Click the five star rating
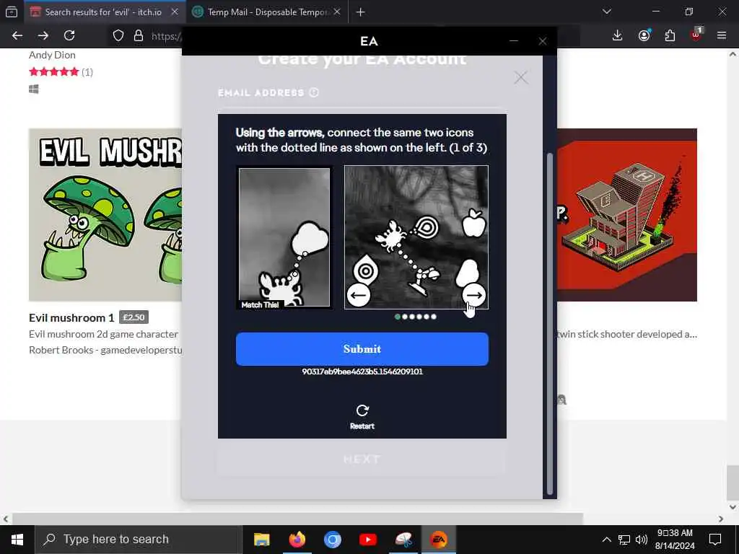Viewport: 739px width, 554px height. click(53, 71)
